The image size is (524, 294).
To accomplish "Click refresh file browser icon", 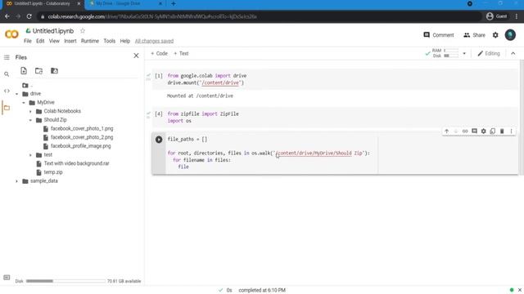I will [38, 71].
